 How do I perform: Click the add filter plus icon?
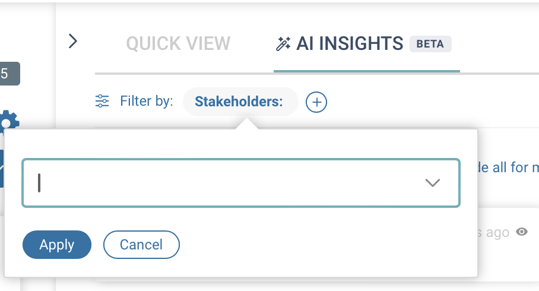316,102
